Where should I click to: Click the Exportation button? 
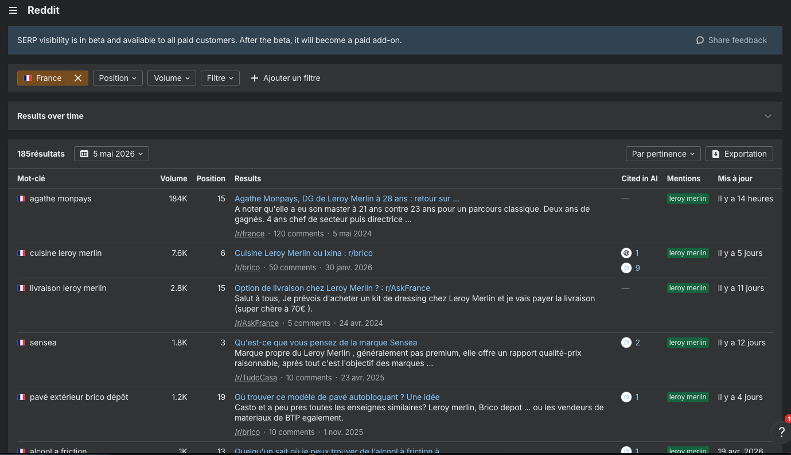(x=739, y=154)
